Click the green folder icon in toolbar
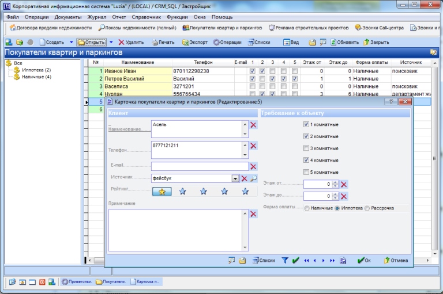Screen dimensions: 443x294 point(20,42)
